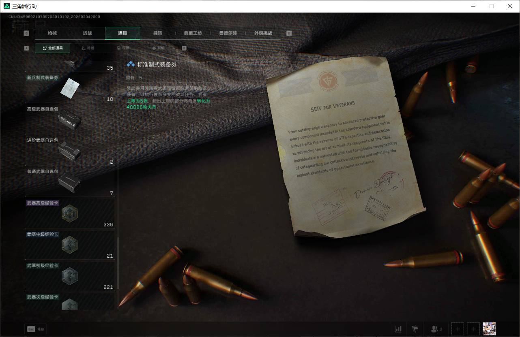Pick the 进阶武器自选包 crate
The image size is (520, 337).
[70, 150]
